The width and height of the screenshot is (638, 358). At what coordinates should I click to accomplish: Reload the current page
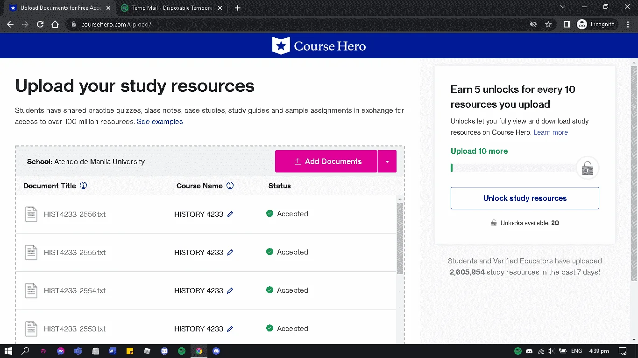pyautogui.click(x=40, y=24)
